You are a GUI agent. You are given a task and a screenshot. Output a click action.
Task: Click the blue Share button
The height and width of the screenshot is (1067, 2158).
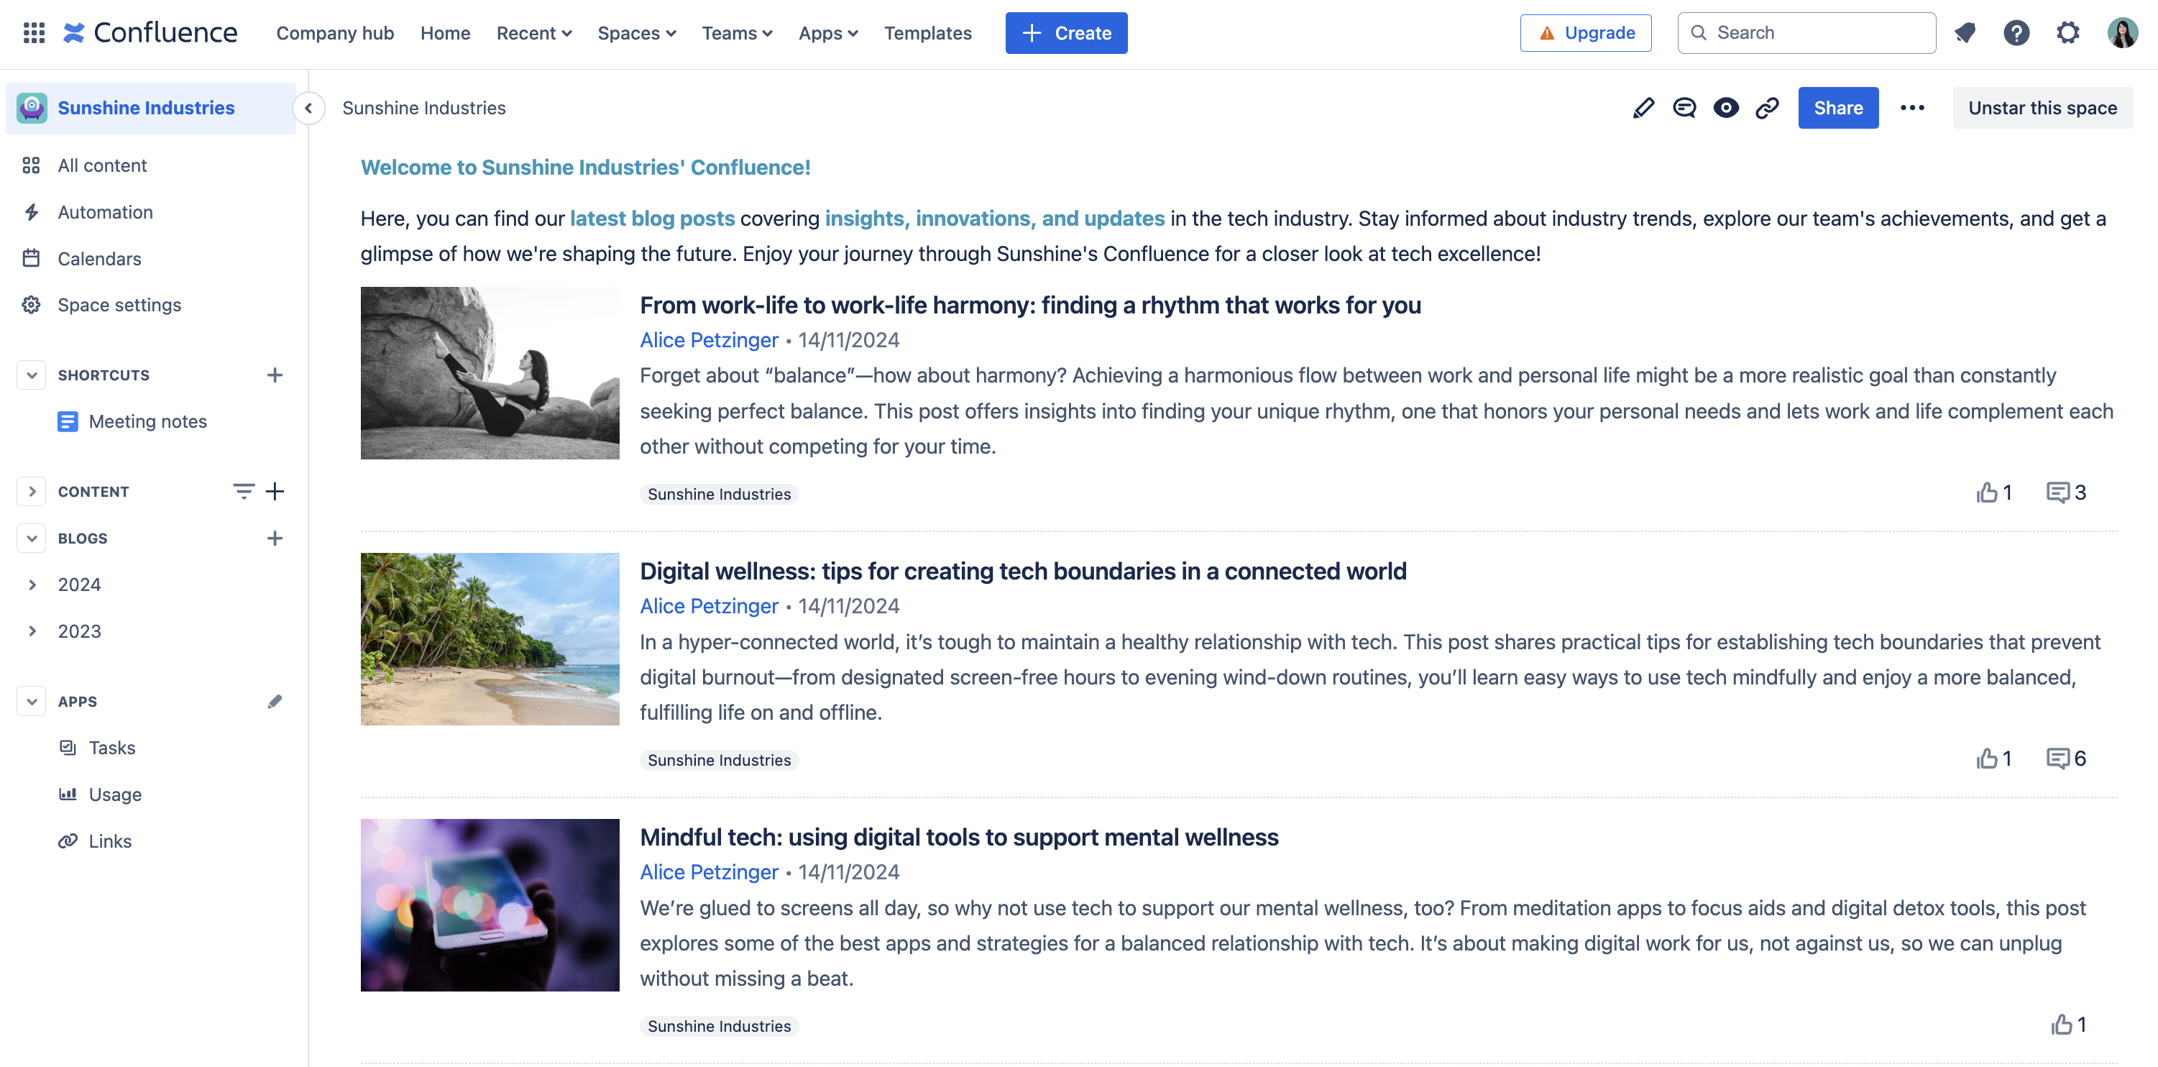(1837, 108)
